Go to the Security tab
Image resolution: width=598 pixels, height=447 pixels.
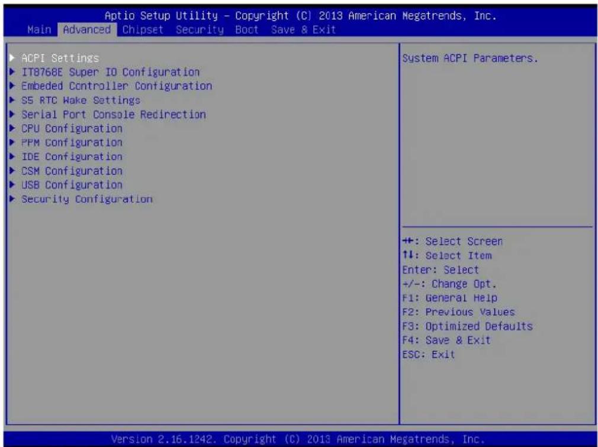[200, 30]
